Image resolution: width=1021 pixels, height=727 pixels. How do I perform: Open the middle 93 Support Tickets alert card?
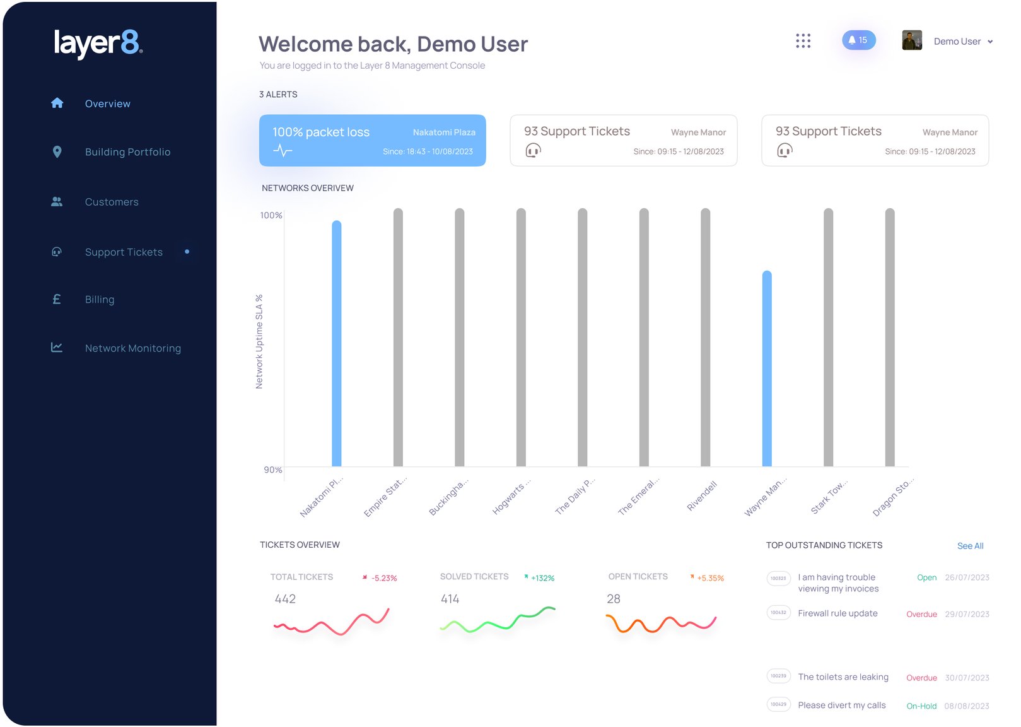[x=623, y=140]
